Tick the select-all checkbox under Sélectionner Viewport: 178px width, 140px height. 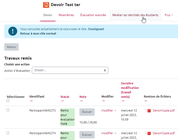tap(8, 101)
